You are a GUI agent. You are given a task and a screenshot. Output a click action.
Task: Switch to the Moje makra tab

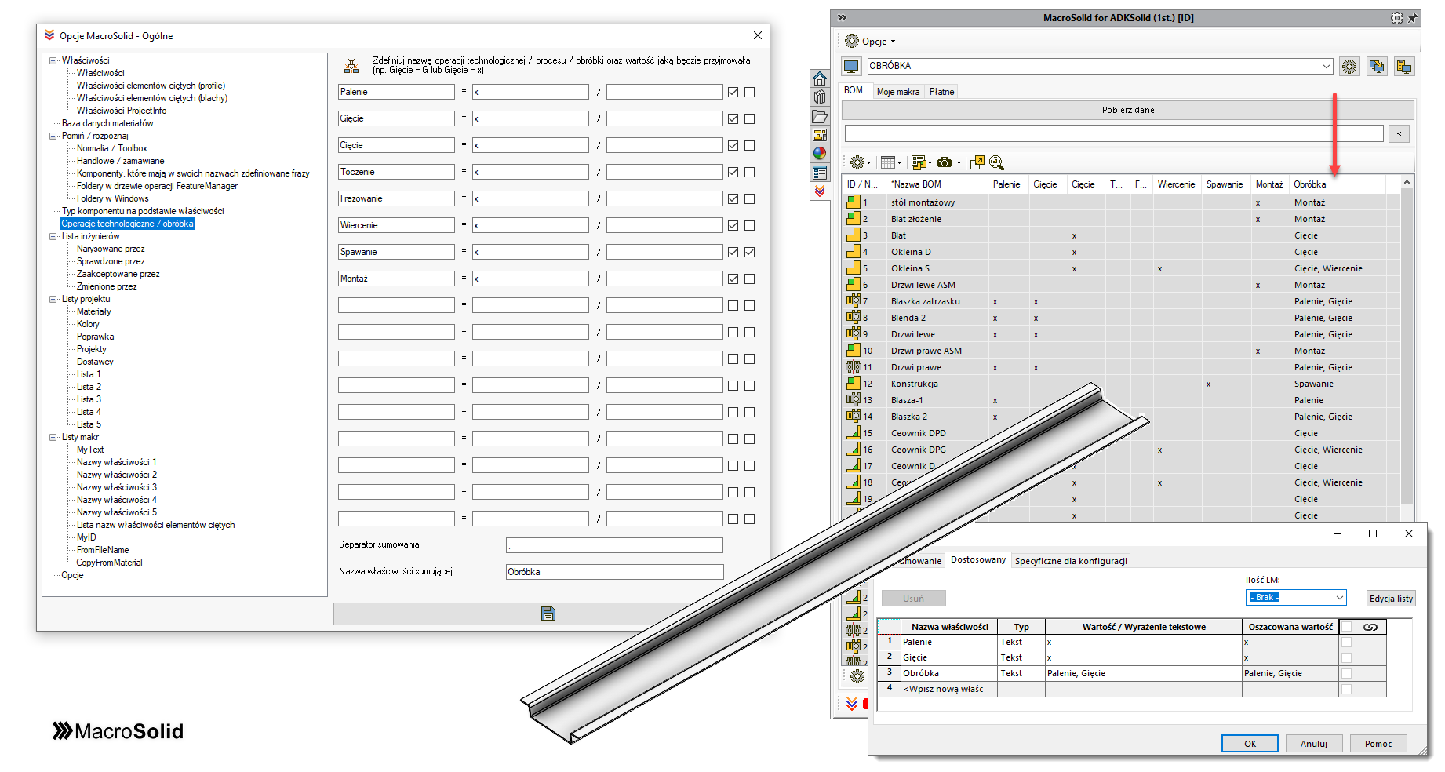898,92
